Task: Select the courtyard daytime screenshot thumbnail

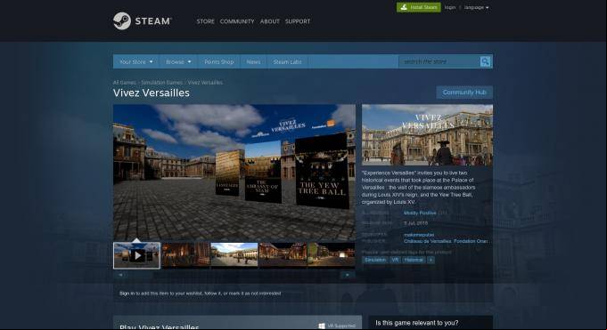Action: [x=234, y=254]
